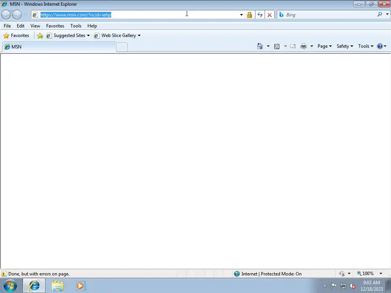Screen dimensions: 391x293
Task: Open the Page command bar menu
Action: 325,46
